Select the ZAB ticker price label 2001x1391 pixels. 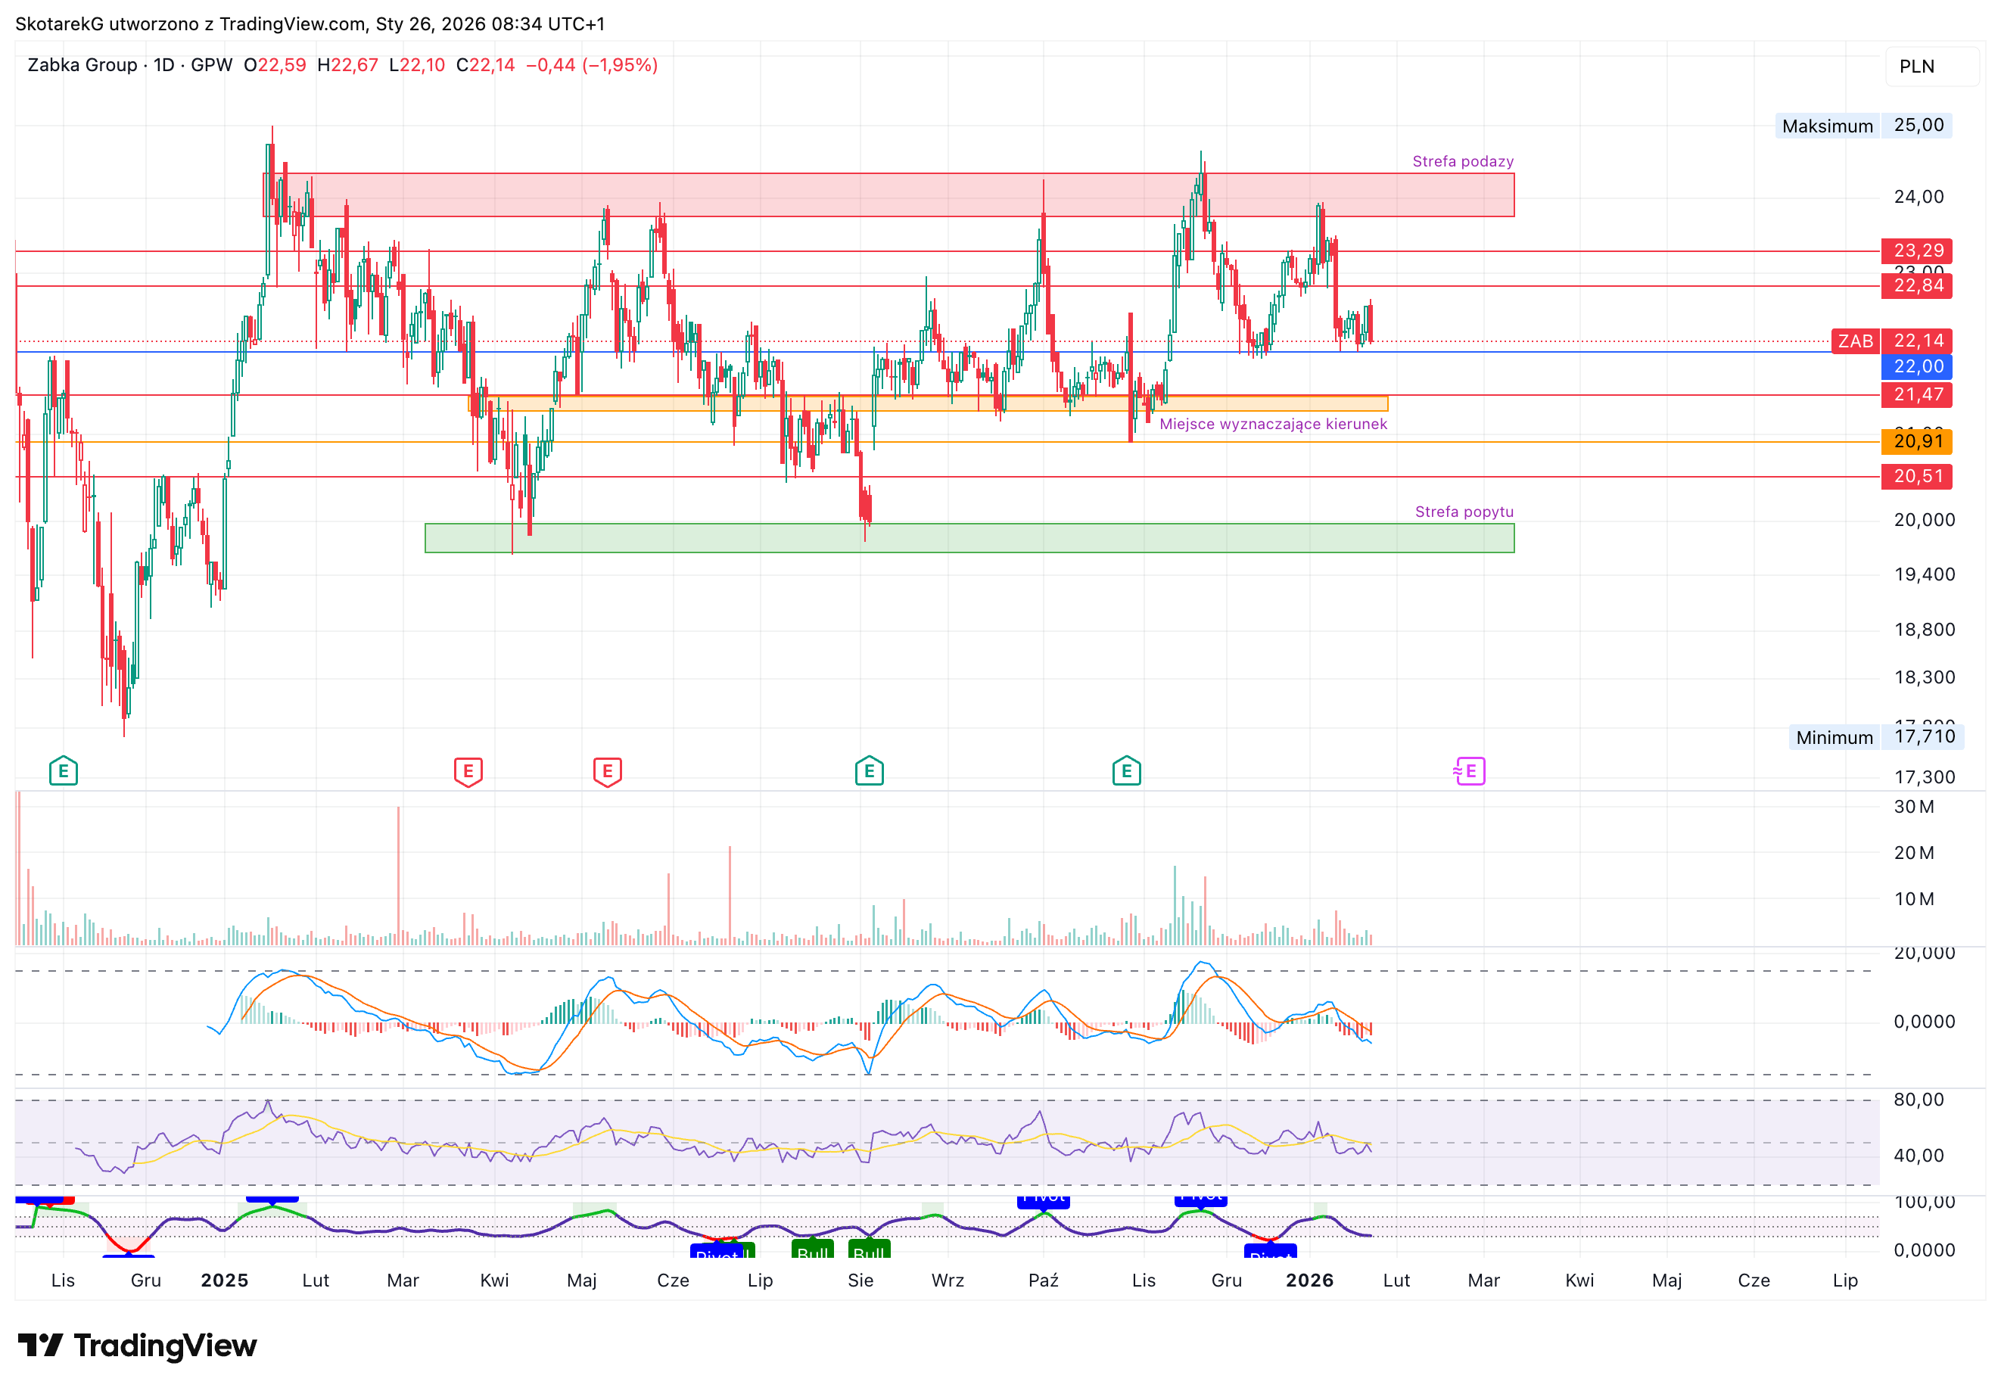coord(1855,341)
